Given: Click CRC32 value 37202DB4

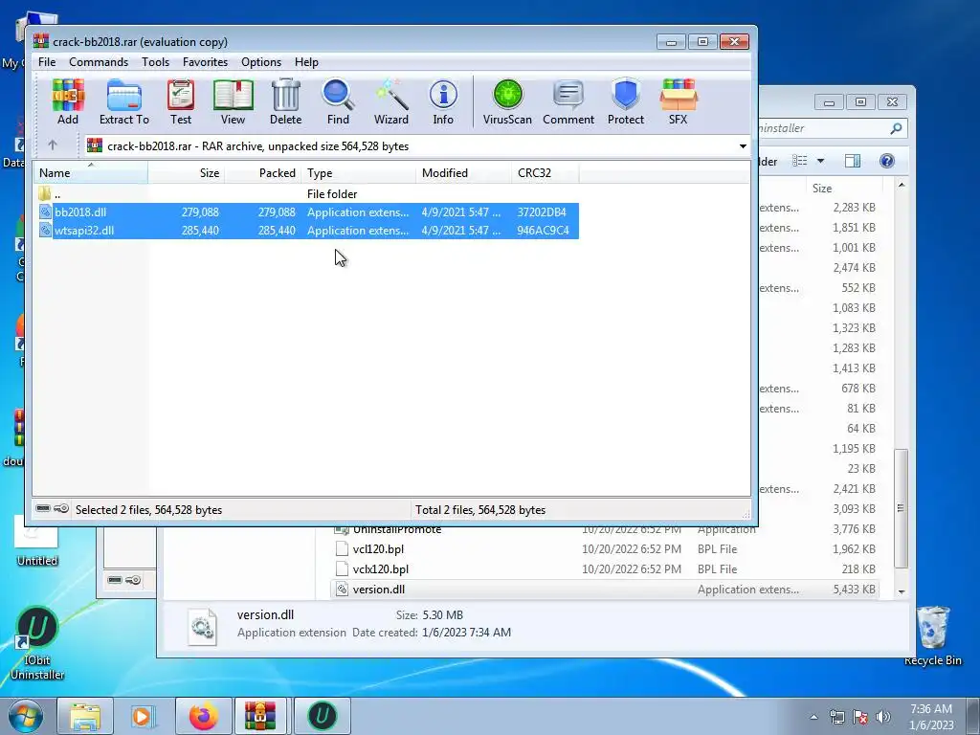Looking at the screenshot, I should [542, 212].
